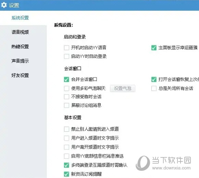Click the 启动和登录 section heading
Screen dimensions: 199x178
[75, 37]
